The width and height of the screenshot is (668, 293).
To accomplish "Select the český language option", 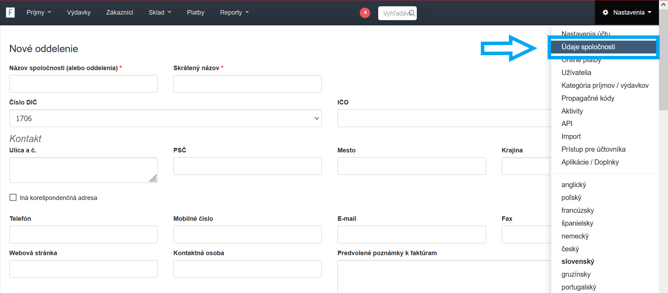I will [570, 249].
